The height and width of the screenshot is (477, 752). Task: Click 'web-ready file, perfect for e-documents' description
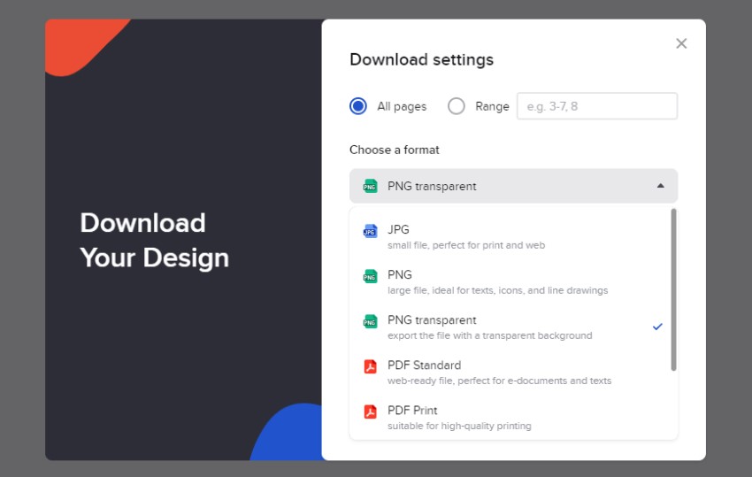499,381
